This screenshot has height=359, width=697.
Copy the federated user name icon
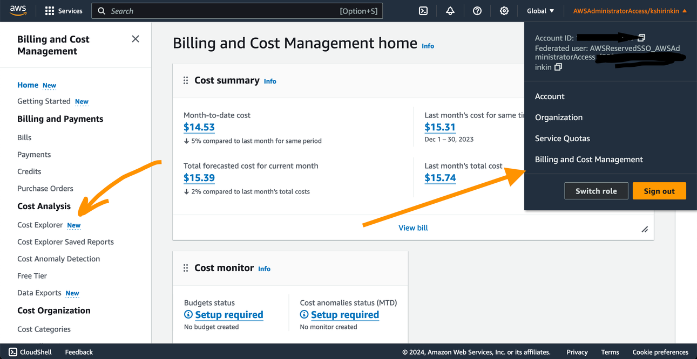pyautogui.click(x=558, y=67)
